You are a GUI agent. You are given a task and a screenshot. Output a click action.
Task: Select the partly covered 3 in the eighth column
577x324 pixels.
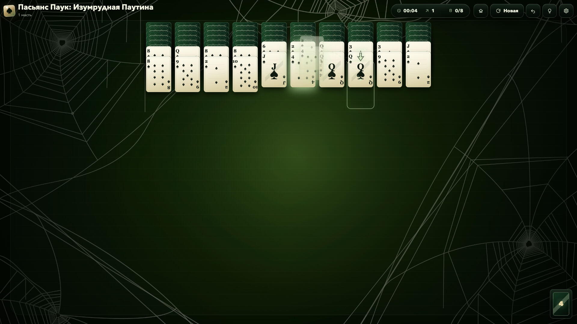click(x=361, y=46)
